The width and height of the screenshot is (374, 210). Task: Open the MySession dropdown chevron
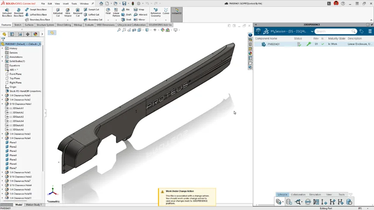tap(312, 31)
